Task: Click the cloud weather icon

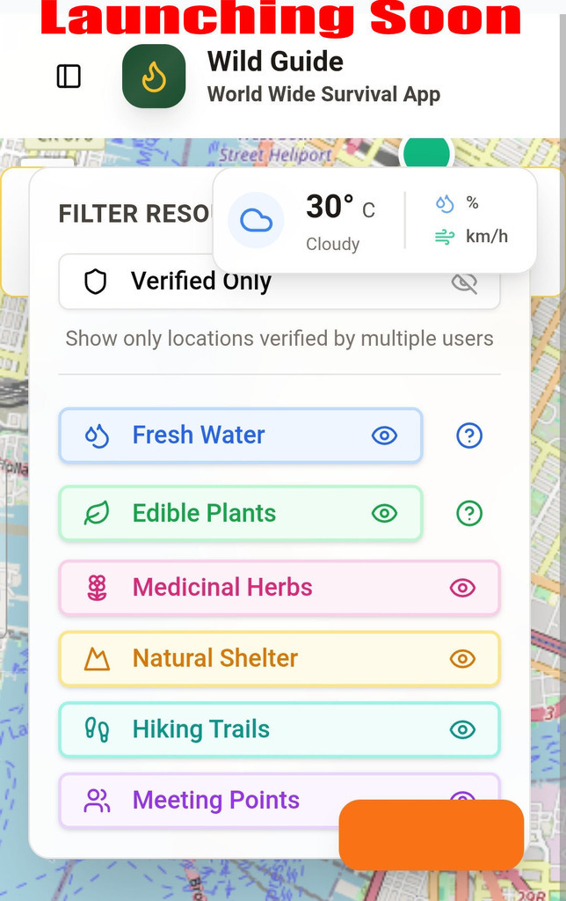Action: point(256,220)
